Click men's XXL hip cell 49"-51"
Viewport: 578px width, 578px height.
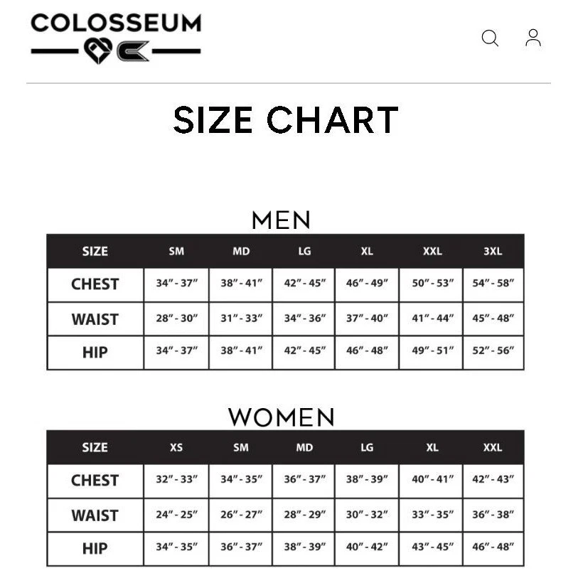[x=432, y=351]
